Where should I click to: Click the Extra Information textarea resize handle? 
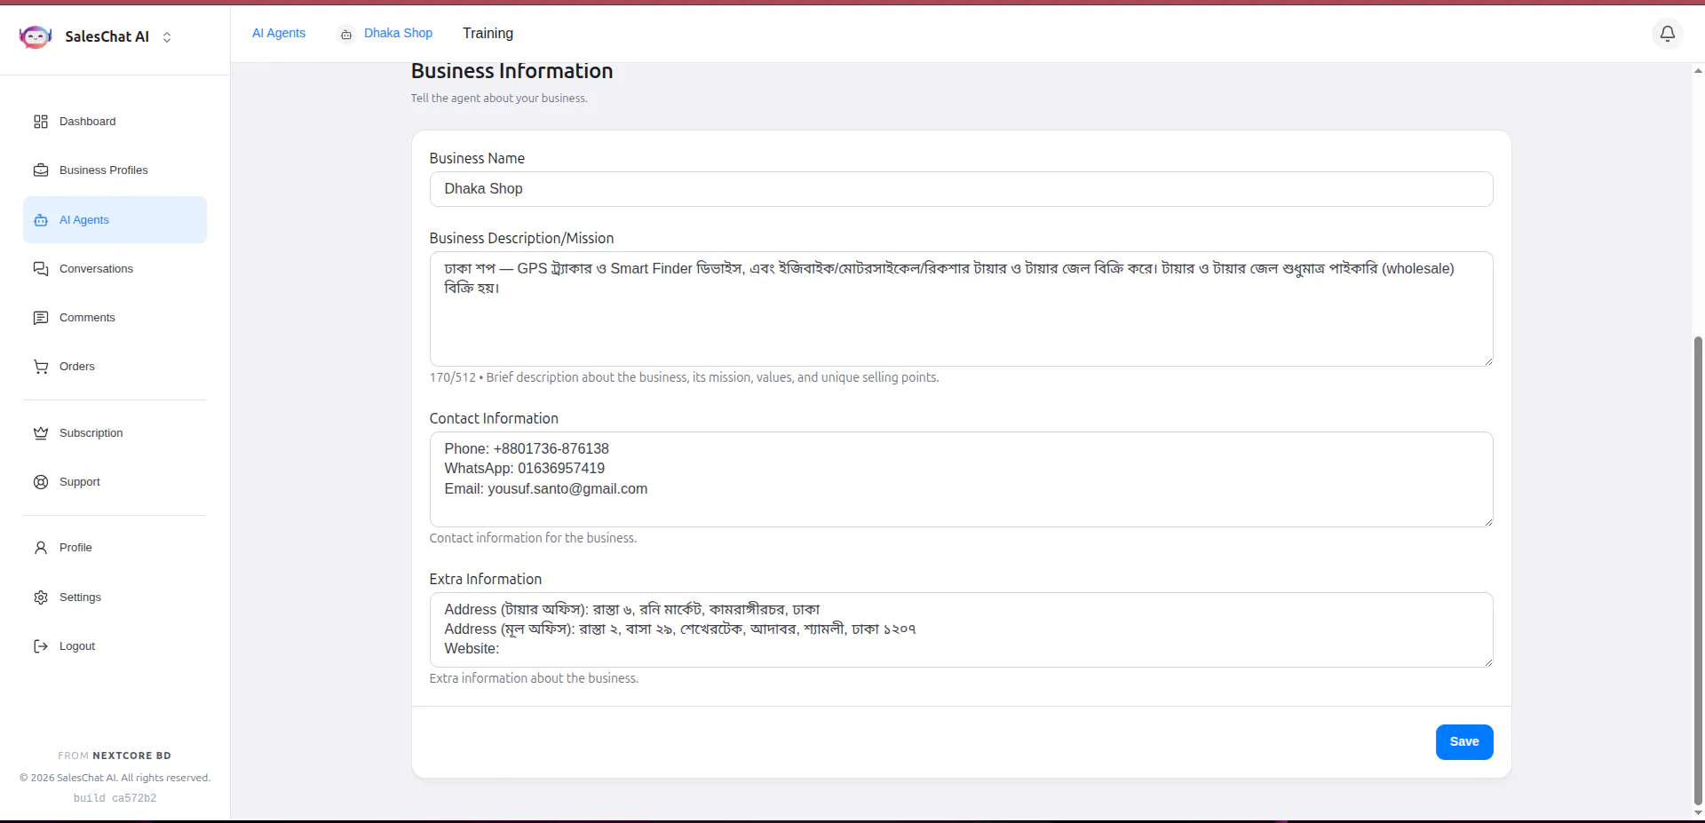coord(1487,661)
